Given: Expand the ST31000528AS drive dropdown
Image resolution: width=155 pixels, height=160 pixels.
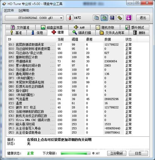Looking at the screenshot, I should (34, 18).
